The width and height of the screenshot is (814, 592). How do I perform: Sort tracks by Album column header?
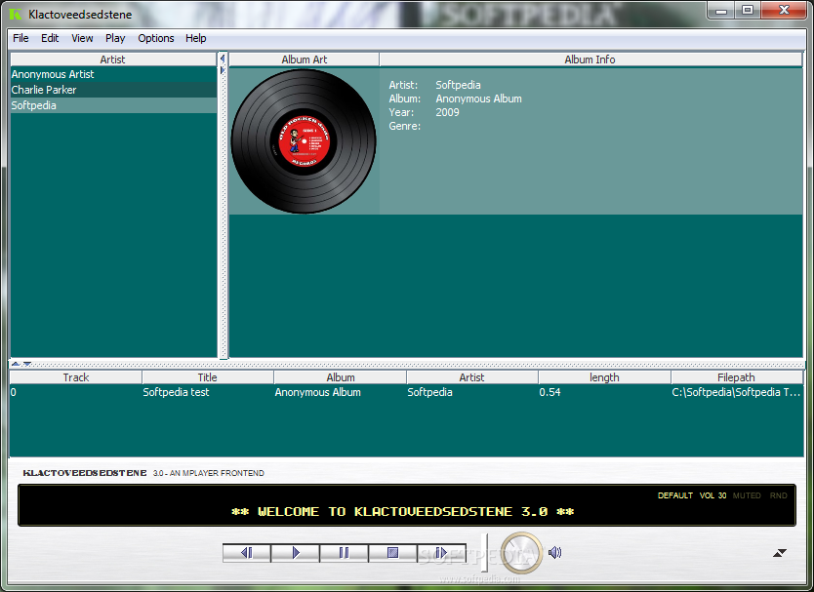pyautogui.click(x=341, y=377)
